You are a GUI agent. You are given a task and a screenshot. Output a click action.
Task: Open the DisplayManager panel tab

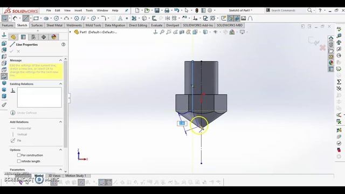54,37
